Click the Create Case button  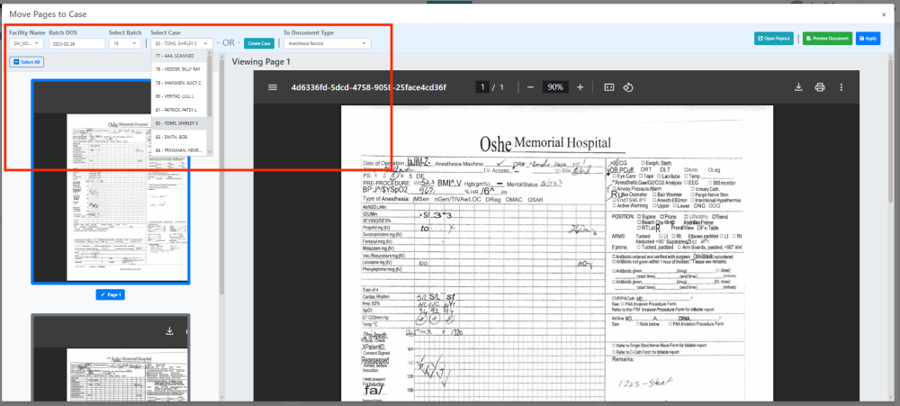(259, 43)
